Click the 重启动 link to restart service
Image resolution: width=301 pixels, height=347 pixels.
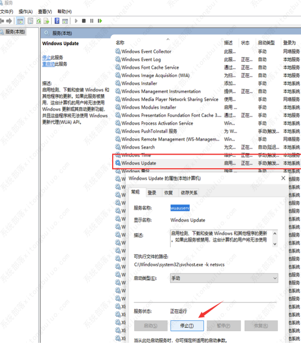coord(49,64)
